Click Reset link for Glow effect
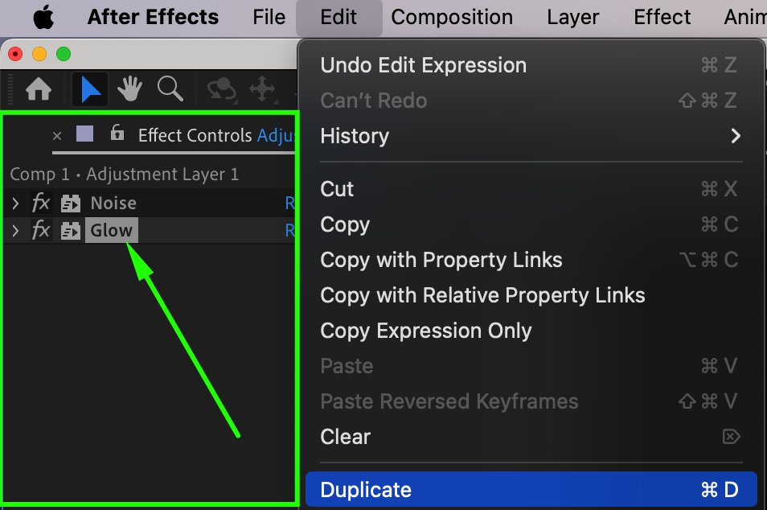 (290, 230)
